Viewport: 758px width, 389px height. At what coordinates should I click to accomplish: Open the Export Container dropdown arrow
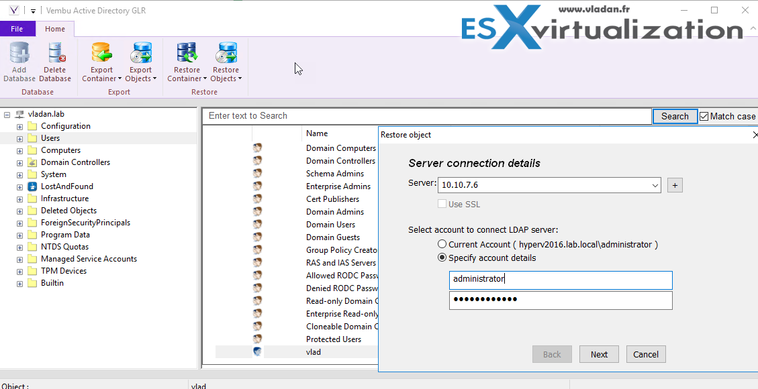click(120, 78)
